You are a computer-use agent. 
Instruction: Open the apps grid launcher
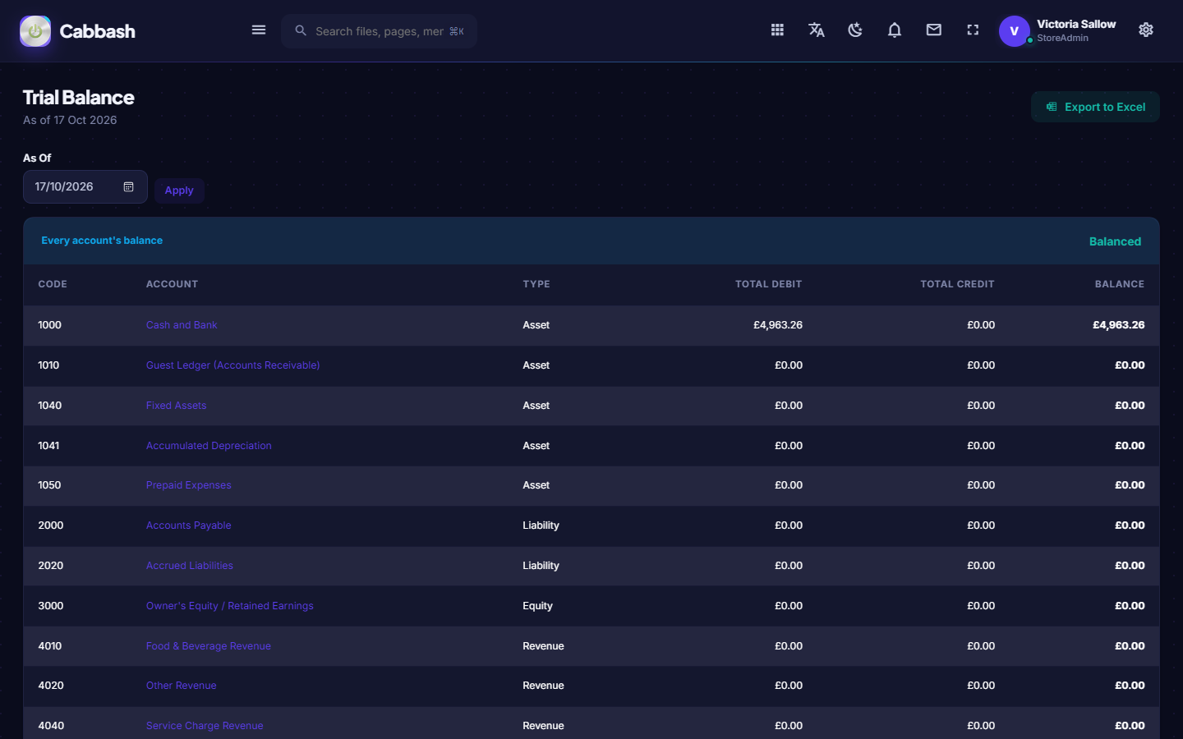tap(777, 30)
